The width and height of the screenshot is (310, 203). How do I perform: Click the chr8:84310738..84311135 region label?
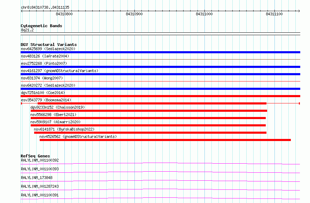(45, 7)
